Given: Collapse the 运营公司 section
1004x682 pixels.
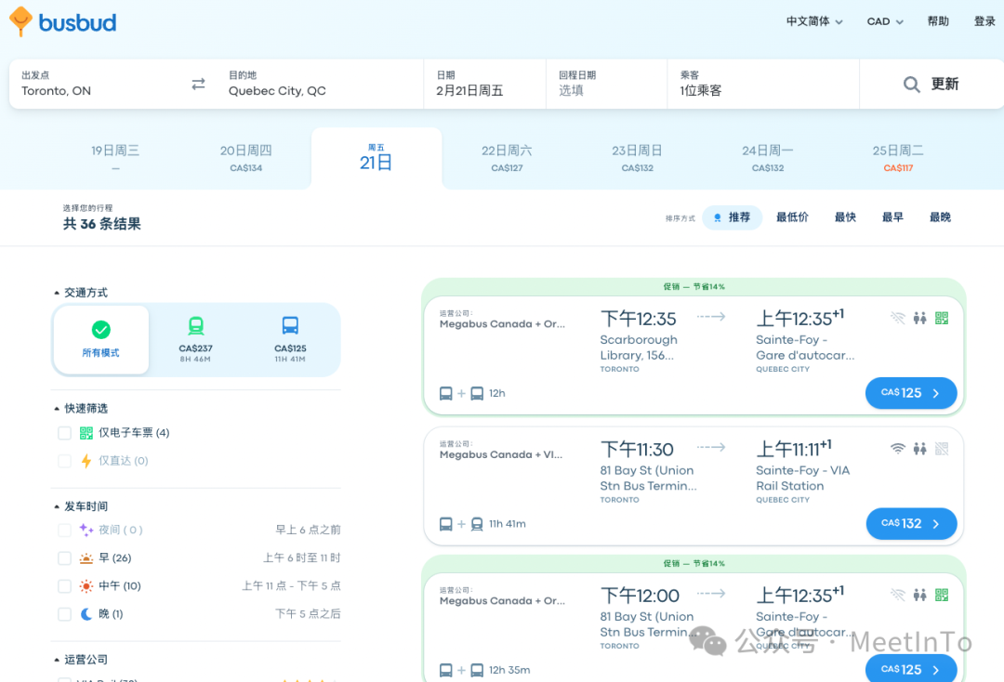Looking at the screenshot, I should (x=81, y=660).
